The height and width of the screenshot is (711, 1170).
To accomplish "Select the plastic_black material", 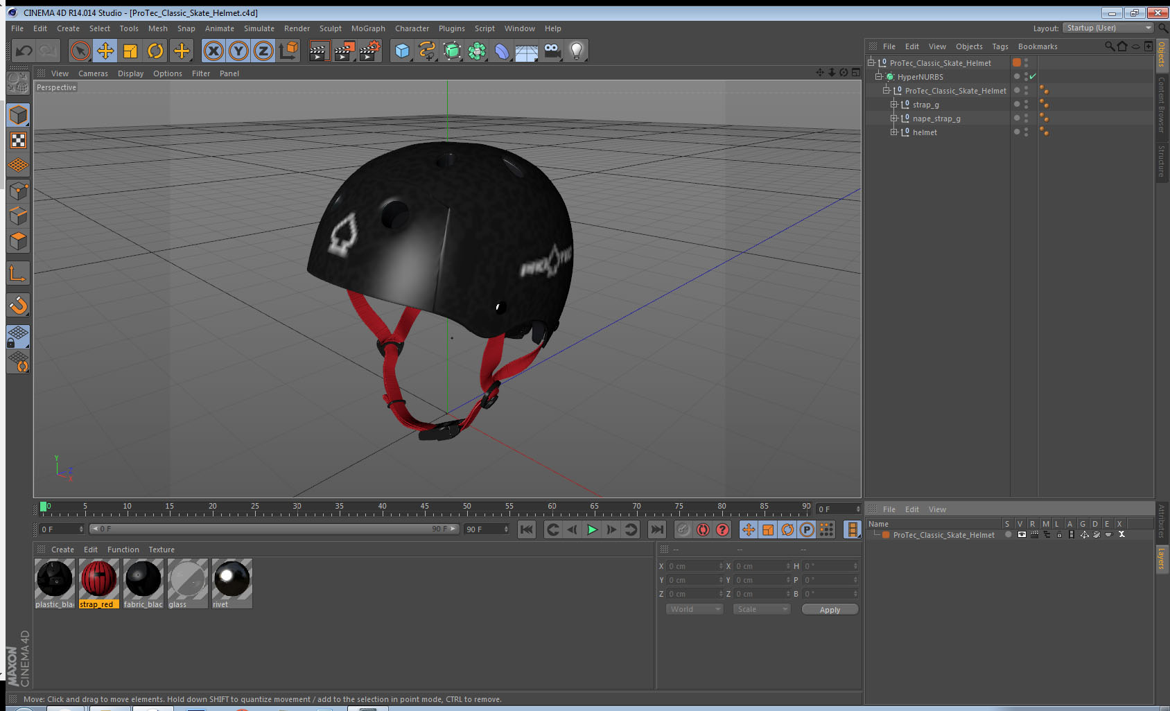I will [55, 583].
